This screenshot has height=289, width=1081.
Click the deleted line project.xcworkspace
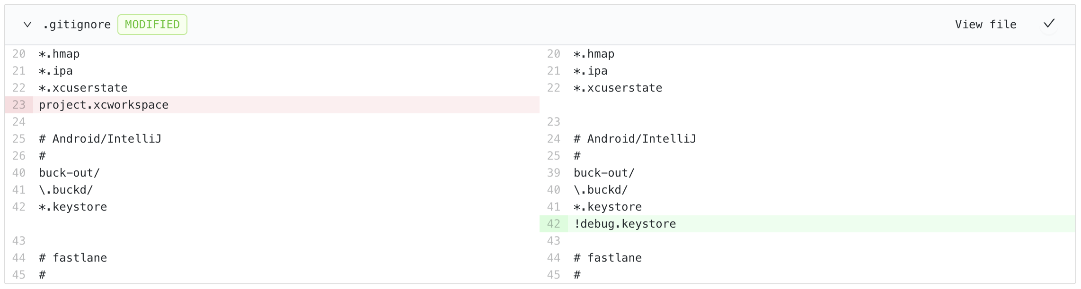[x=103, y=105]
